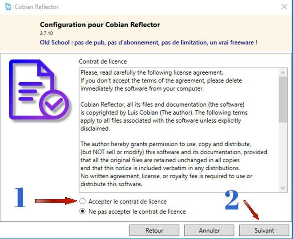Click the Cobian Reflector title bar app icon

(x=8, y=7)
